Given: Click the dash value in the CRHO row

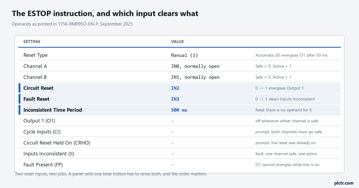Looking at the screenshot, I should tap(172, 143).
